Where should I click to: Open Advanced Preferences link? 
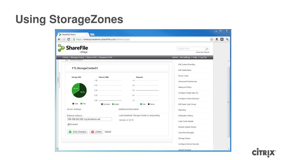[187, 81]
